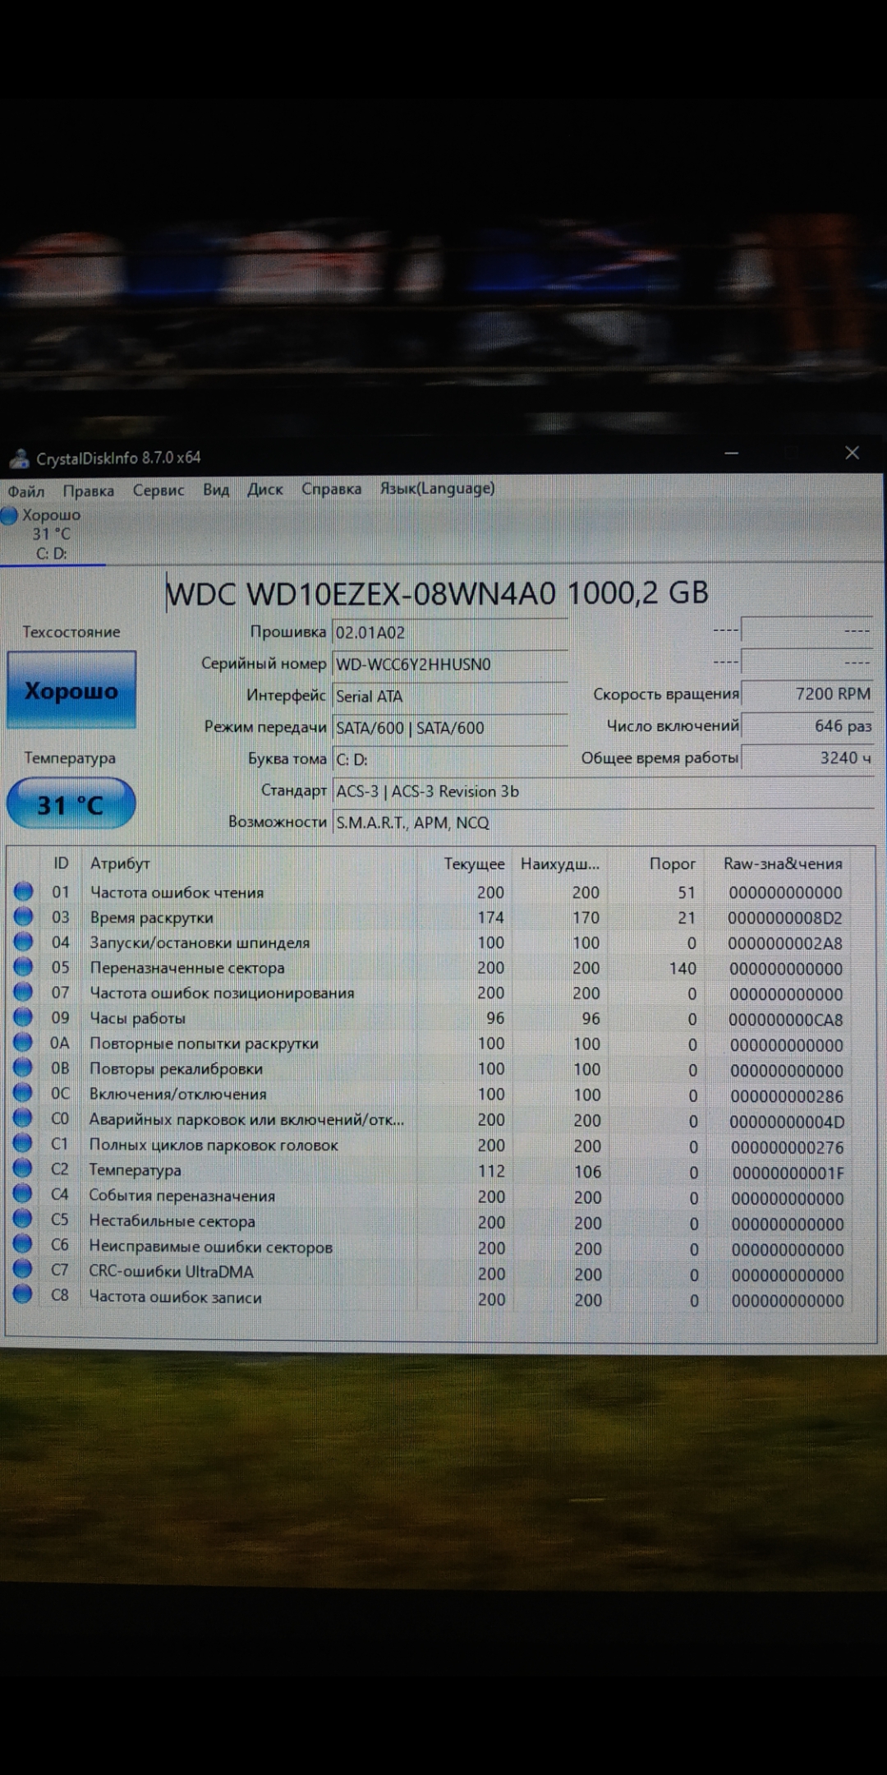Image resolution: width=887 pixels, height=1775 pixels.
Task: Click current value 174 for Время раскрутки
Action: [490, 917]
